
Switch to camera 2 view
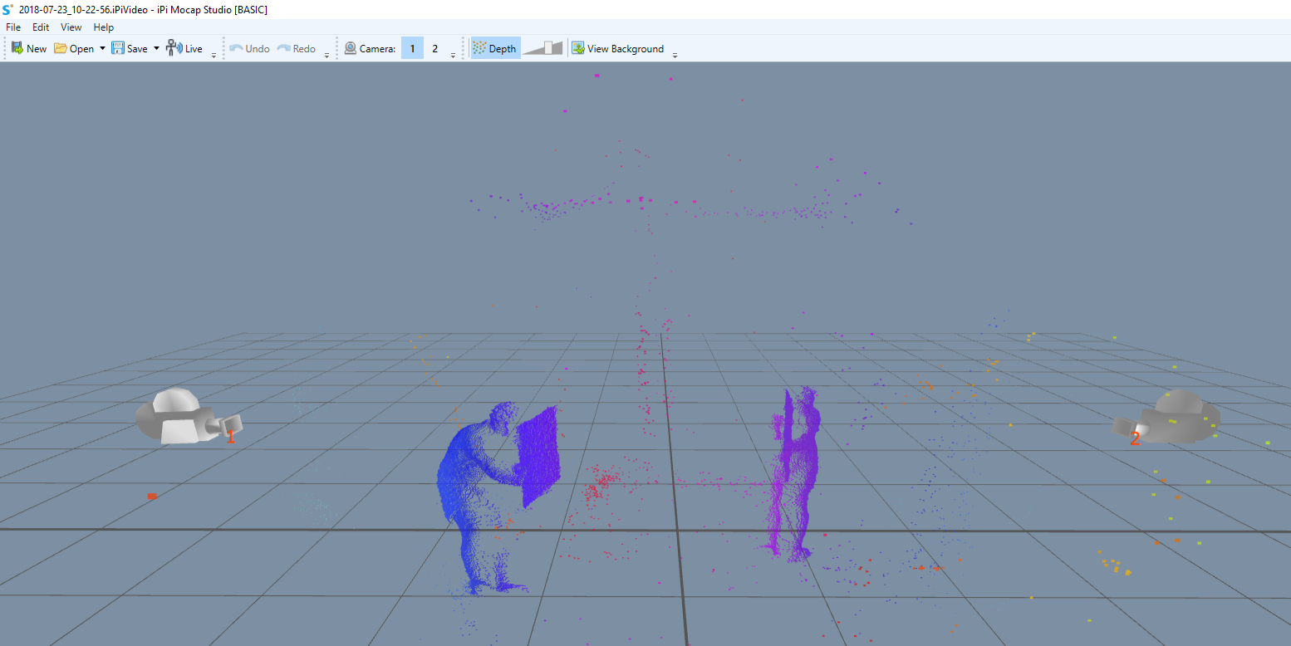pyautogui.click(x=434, y=48)
